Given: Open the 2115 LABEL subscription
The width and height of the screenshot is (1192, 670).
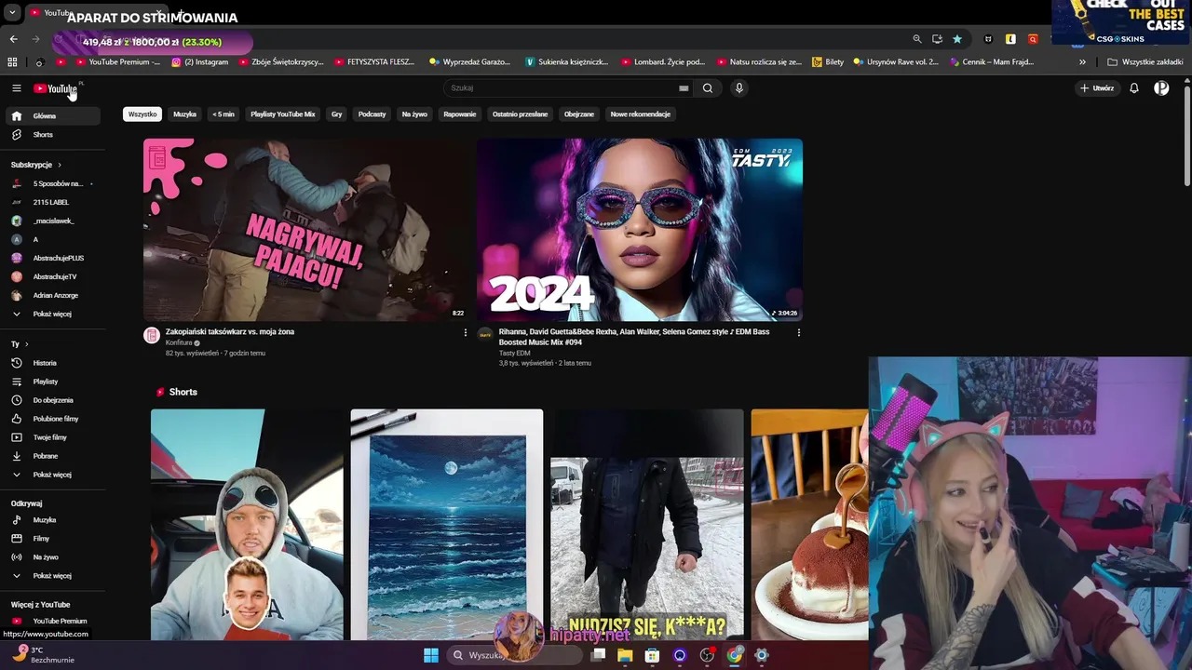Looking at the screenshot, I should 51,202.
